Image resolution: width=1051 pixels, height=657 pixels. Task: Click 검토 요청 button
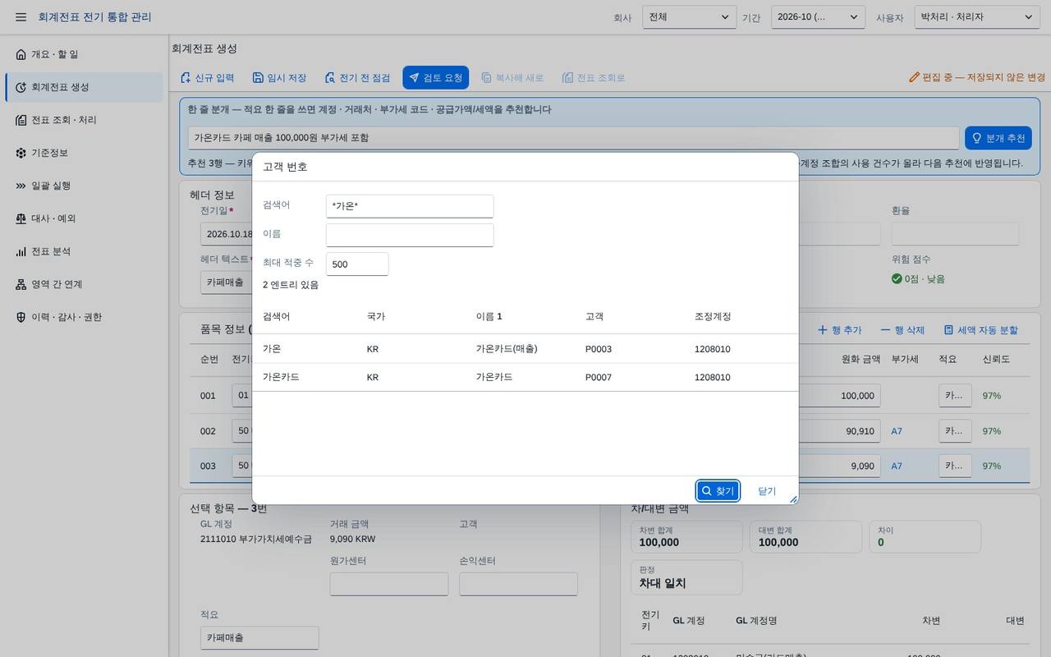tap(435, 78)
